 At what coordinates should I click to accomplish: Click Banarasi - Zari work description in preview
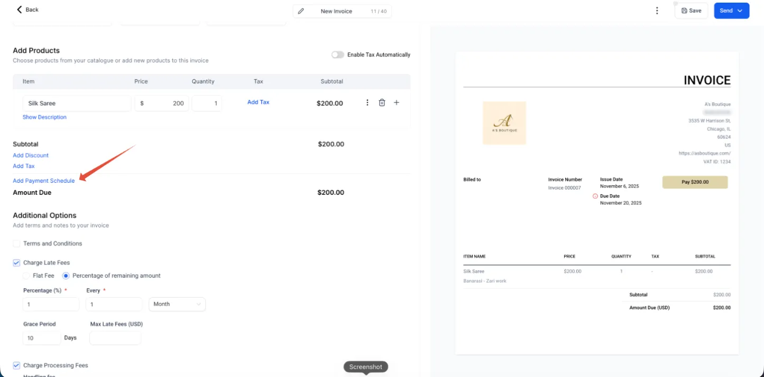[485, 281]
